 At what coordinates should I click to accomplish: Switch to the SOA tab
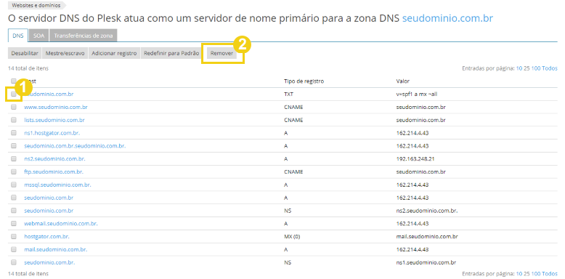[x=38, y=36]
